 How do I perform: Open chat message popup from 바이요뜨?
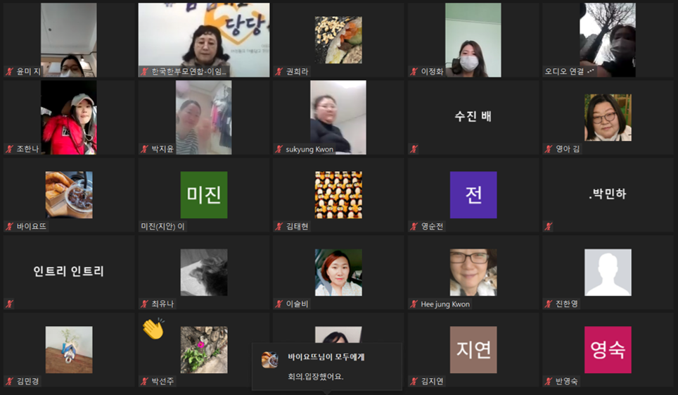(327, 366)
